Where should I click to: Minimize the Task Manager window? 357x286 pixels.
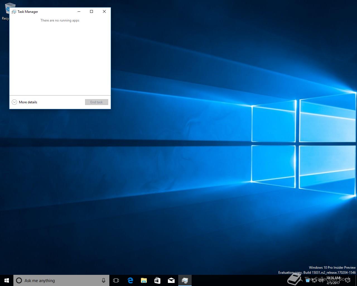point(79,11)
